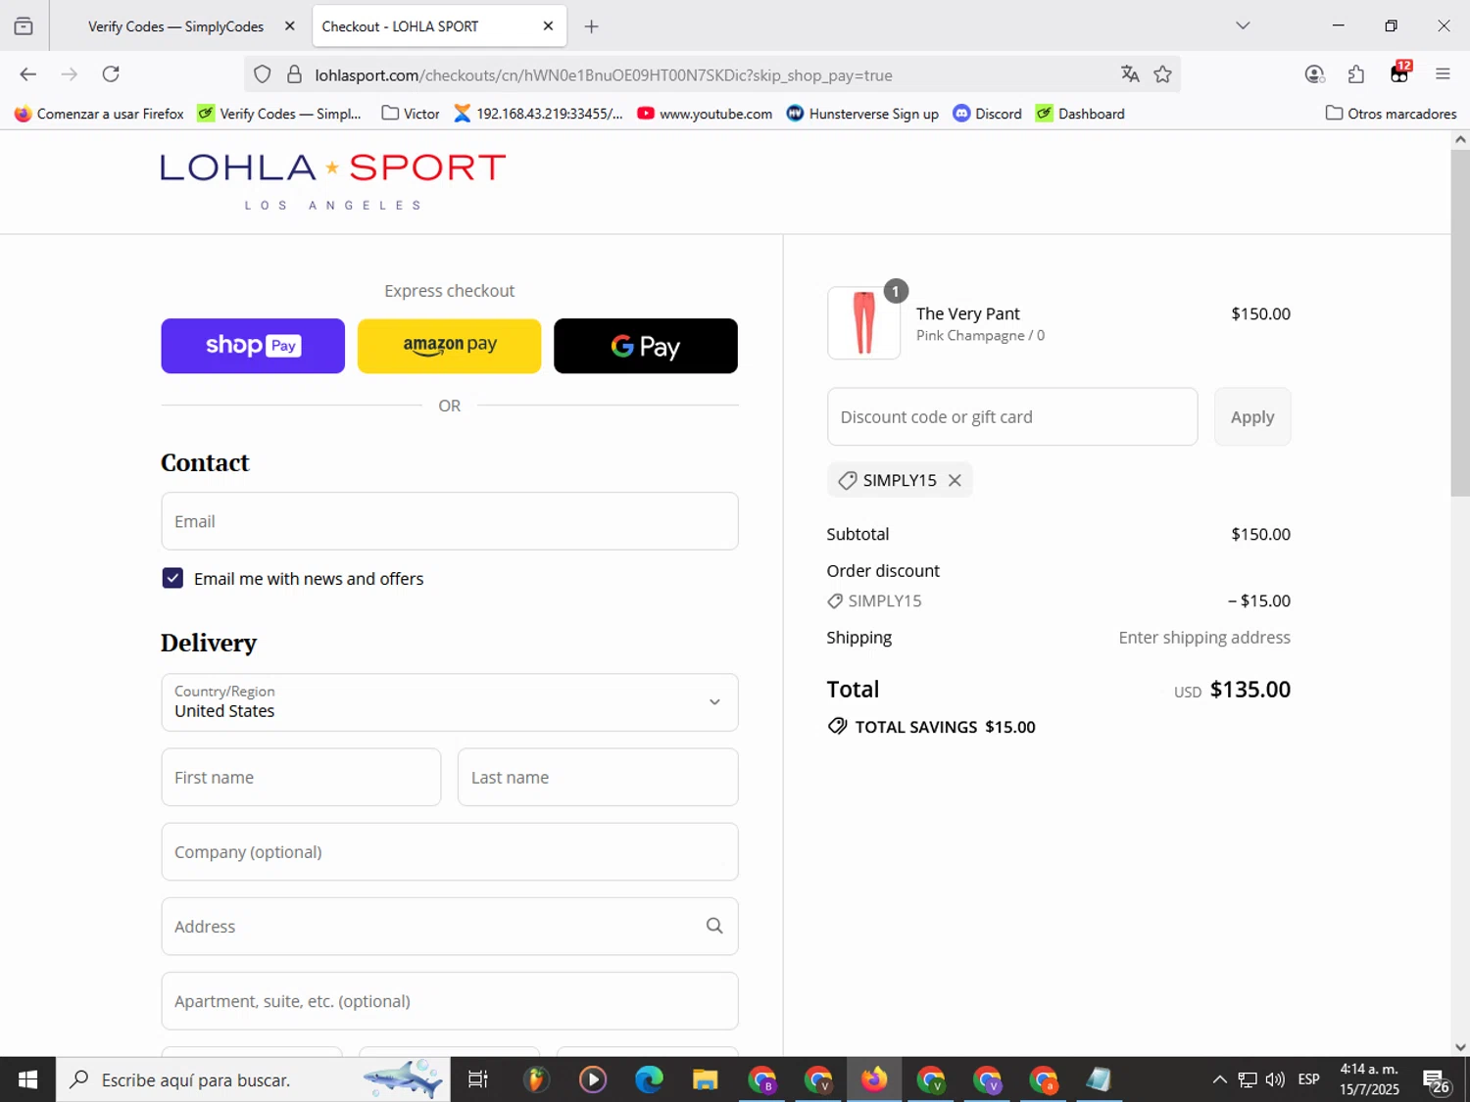Screen dimensions: 1470x1102
Task: Open Firefox account icon
Action: tap(1314, 74)
